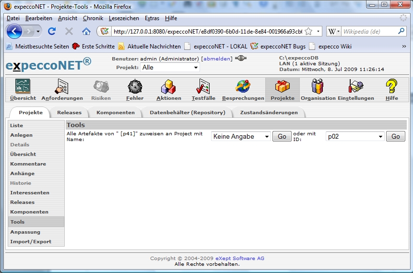Image resolution: width=413 pixels, height=273 pixels.
Task: Open the Organisation people icon
Action: 318,87
